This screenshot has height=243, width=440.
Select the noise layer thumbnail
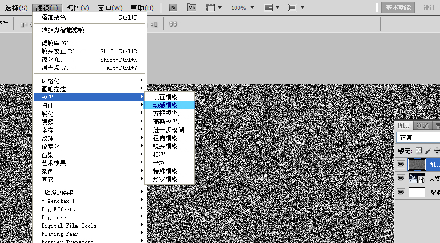pyautogui.click(x=417, y=164)
